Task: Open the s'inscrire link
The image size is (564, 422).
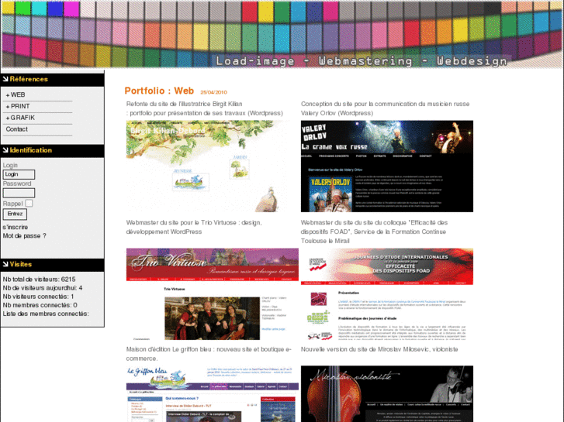Action: click(15, 228)
